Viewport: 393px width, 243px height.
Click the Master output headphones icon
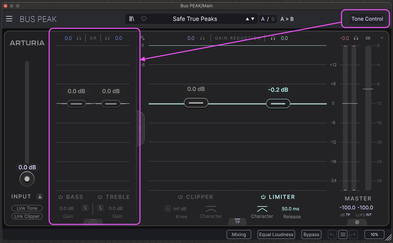pyautogui.click(x=356, y=38)
